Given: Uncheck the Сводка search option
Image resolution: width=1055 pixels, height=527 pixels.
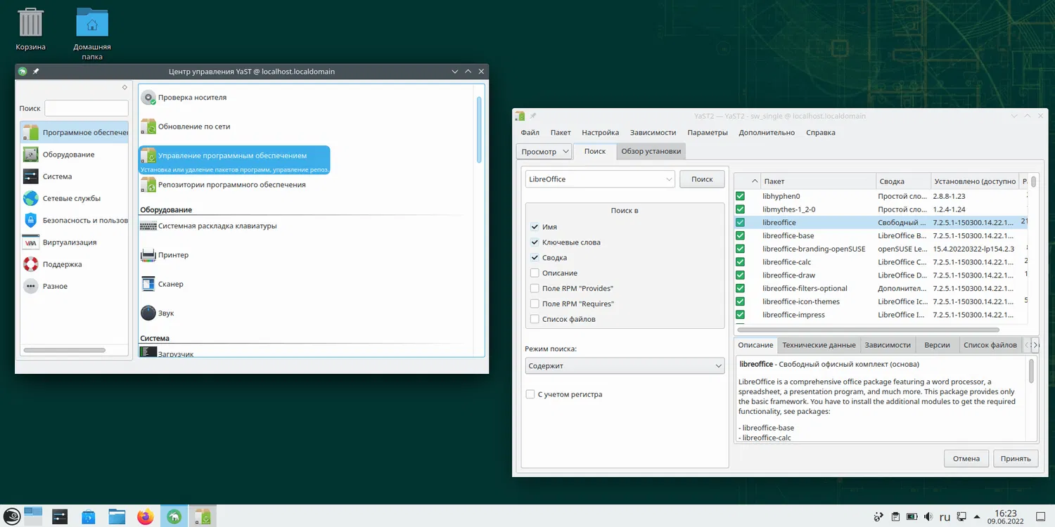Looking at the screenshot, I should coord(535,258).
